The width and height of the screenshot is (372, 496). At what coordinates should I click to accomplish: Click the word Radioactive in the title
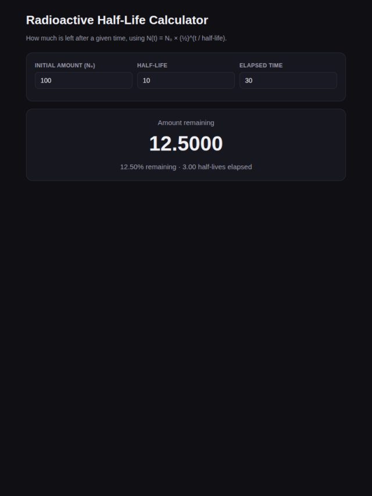point(60,20)
